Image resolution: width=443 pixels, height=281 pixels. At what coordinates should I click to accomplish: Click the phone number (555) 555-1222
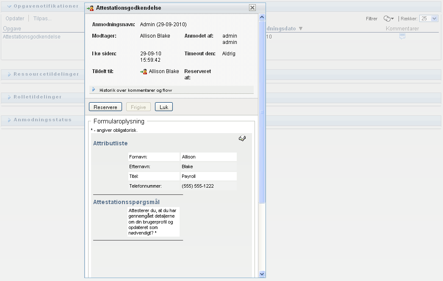pyautogui.click(x=198, y=186)
